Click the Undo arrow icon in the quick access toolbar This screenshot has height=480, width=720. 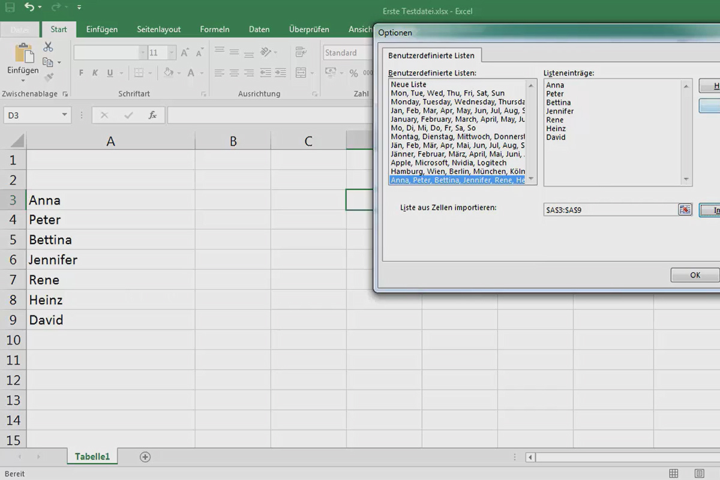29,8
